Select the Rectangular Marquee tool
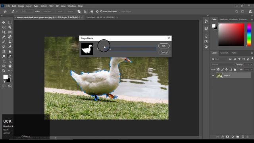The width and height of the screenshot is (254, 143). pyautogui.click(x=10, y=22)
